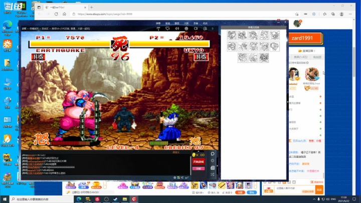Open the user avatar with notification badge in browser
The image size is (361, 203).
pyautogui.click(x=297, y=23)
